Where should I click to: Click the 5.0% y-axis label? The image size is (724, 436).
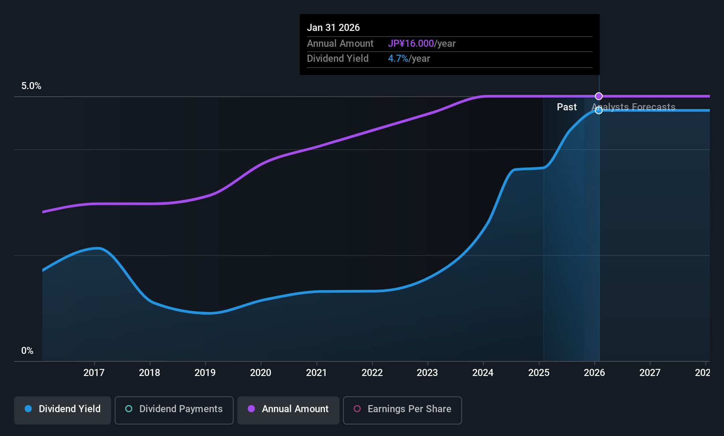[x=31, y=86]
